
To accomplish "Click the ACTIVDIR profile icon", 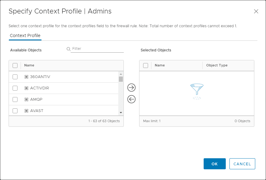I will 26,88.
